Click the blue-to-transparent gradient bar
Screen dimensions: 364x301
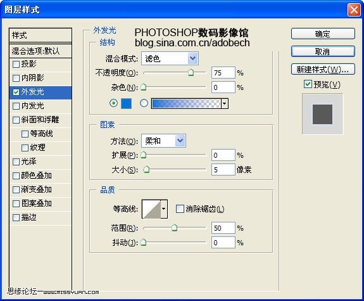pyautogui.click(x=186, y=103)
